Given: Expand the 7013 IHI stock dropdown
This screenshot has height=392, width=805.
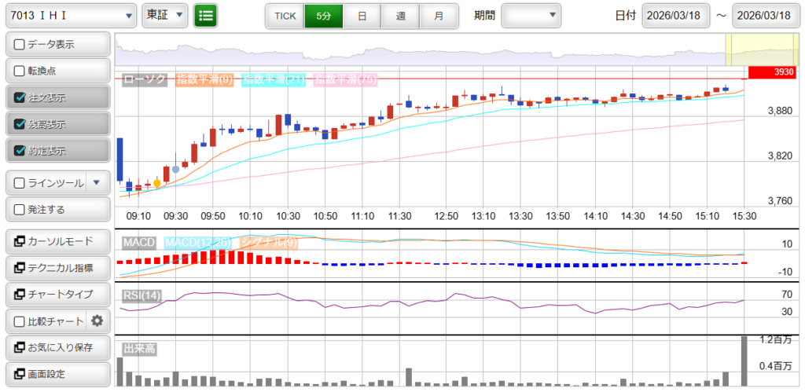Looking at the screenshot, I should pyautogui.click(x=71, y=15).
